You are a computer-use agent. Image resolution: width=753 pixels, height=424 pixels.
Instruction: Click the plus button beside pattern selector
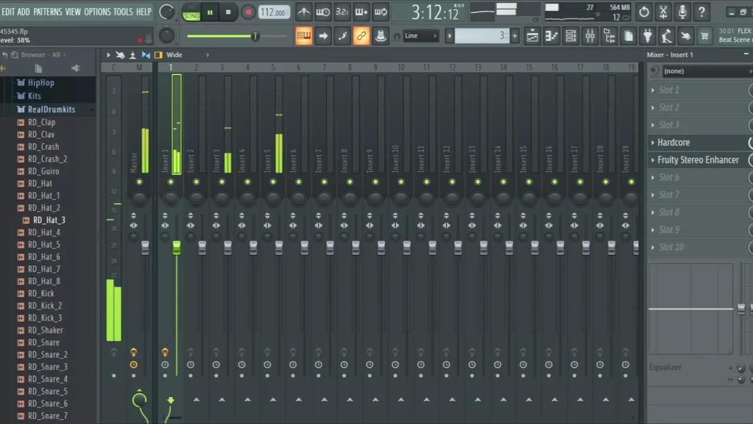click(x=514, y=37)
